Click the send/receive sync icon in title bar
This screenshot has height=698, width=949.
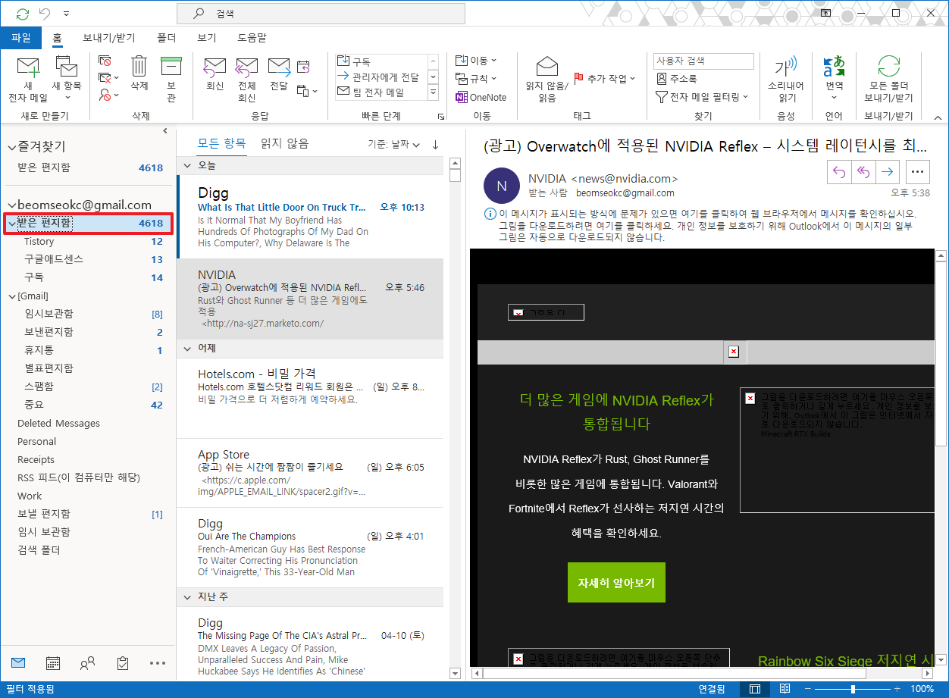(x=23, y=14)
